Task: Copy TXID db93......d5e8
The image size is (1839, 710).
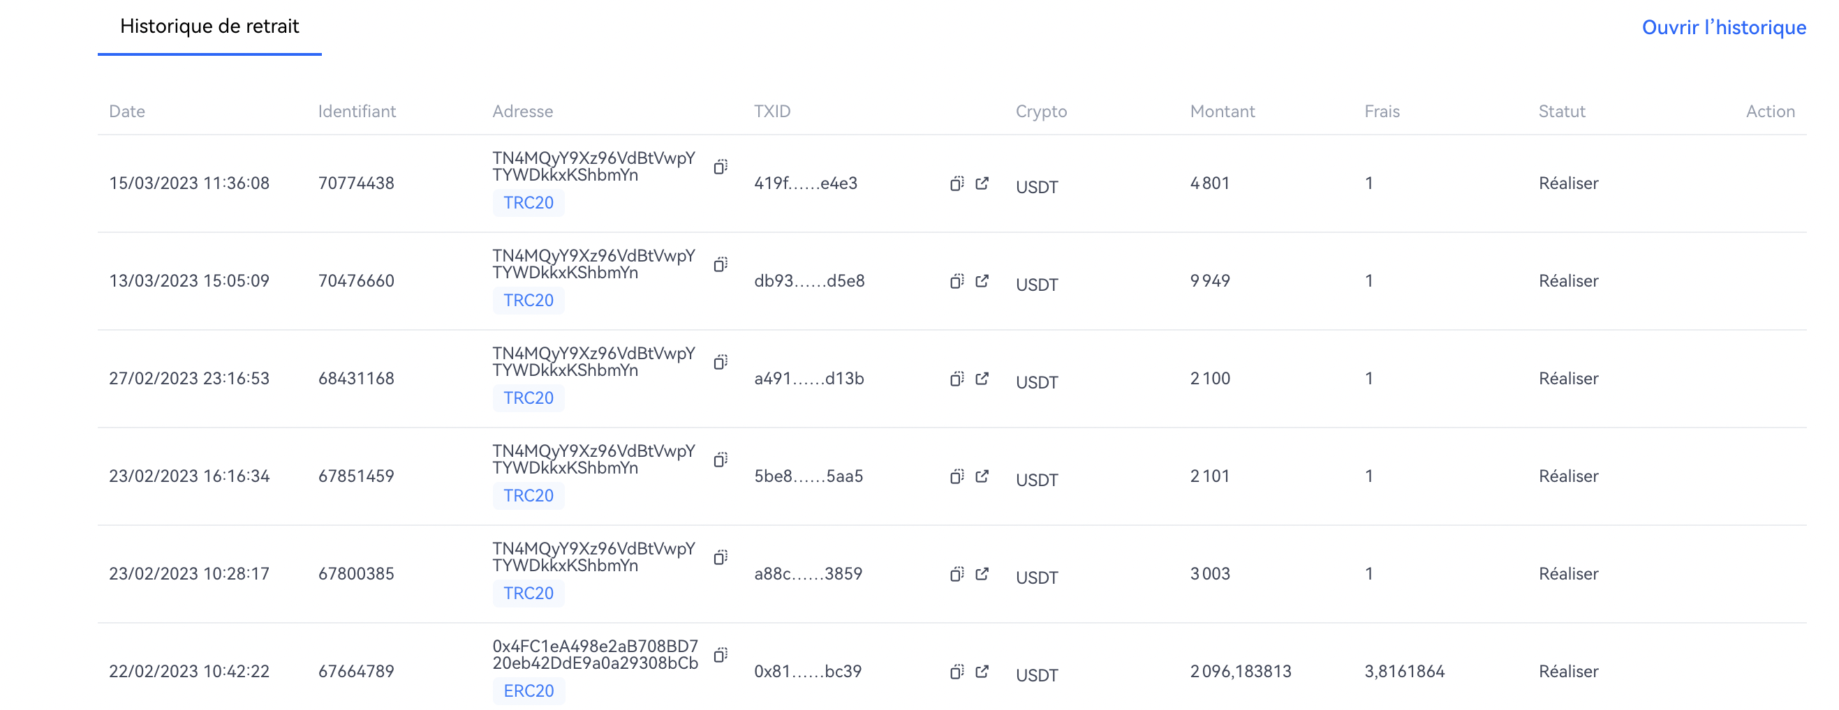Action: click(957, 282)
